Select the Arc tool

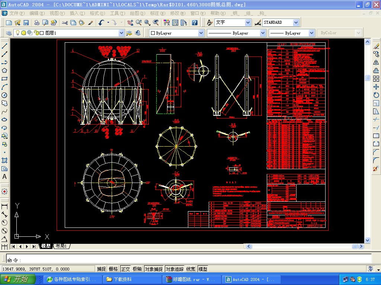(x=4, y=87)
